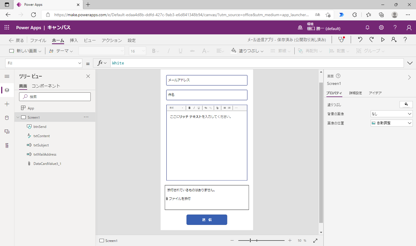Open the fx function dropdown

(102, 63)
